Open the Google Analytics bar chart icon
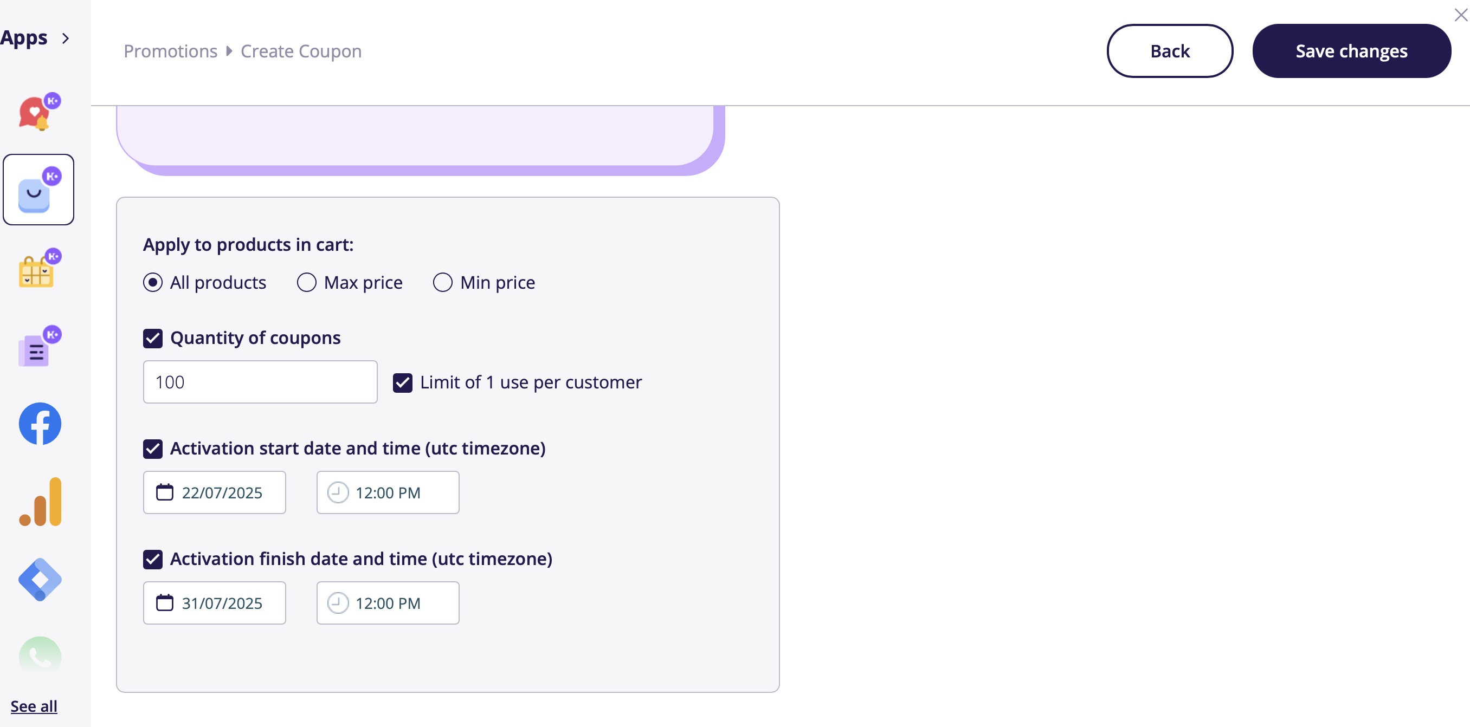This screenshot has height=727, width=1470. (x=40, y=502)
